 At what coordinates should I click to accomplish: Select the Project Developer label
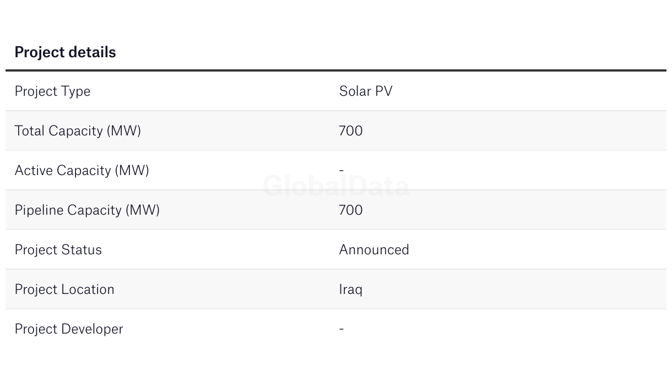pyautogui.click(x=69, y=329)
